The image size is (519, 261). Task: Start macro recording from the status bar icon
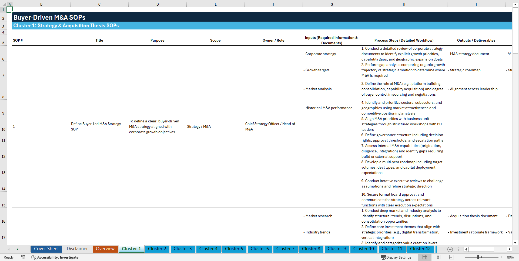coord(23,257)
